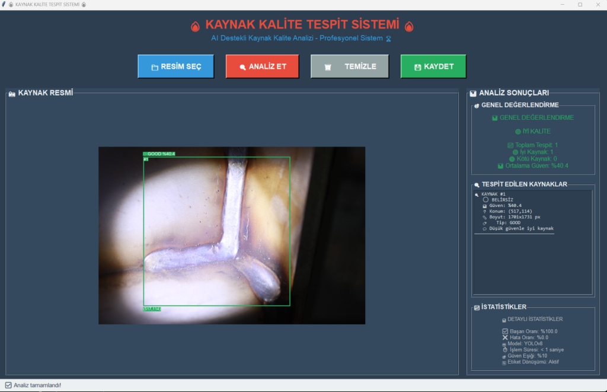Click the 'GOOD %40.4' detection label
Image resolution: width=607 pixels, height=392 pixels.
pos(160,154)
